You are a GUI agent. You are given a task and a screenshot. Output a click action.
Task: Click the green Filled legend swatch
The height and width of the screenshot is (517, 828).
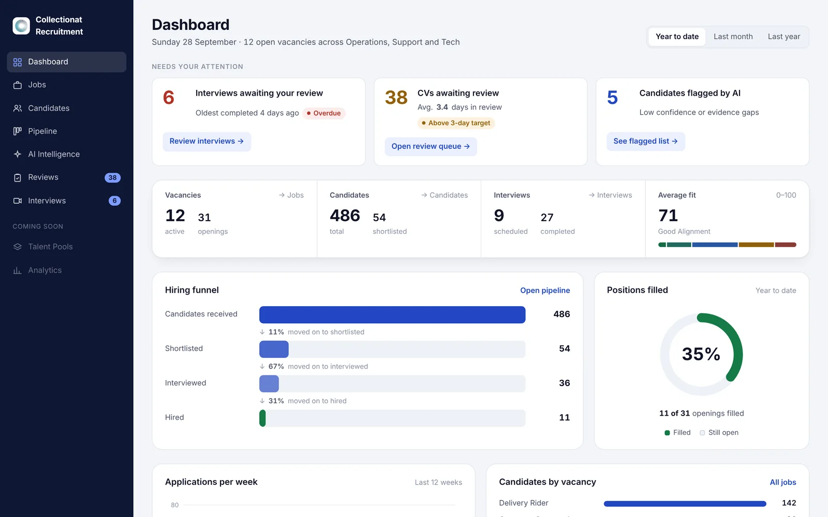[x=668, y=433]
